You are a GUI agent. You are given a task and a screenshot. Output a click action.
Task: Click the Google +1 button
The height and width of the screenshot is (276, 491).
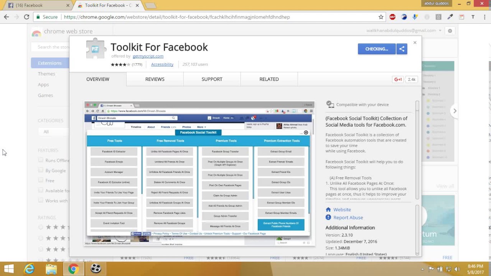[398, 79]
